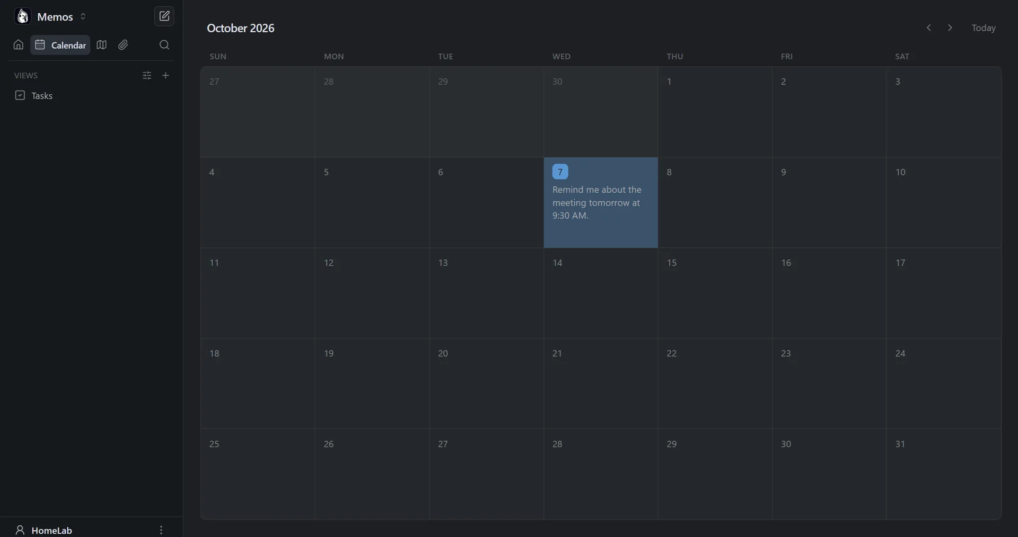Jump to Today in calendar
The image size is (1018, 537).
tap(984, 28)
